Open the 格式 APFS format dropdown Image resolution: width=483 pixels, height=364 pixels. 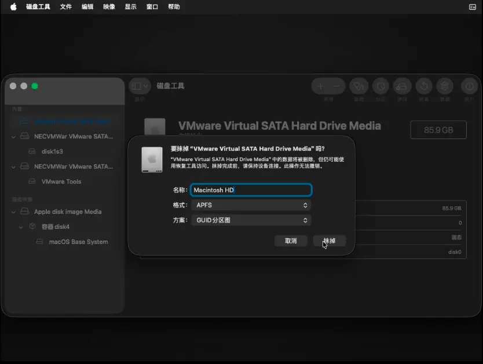click(251, 205)
